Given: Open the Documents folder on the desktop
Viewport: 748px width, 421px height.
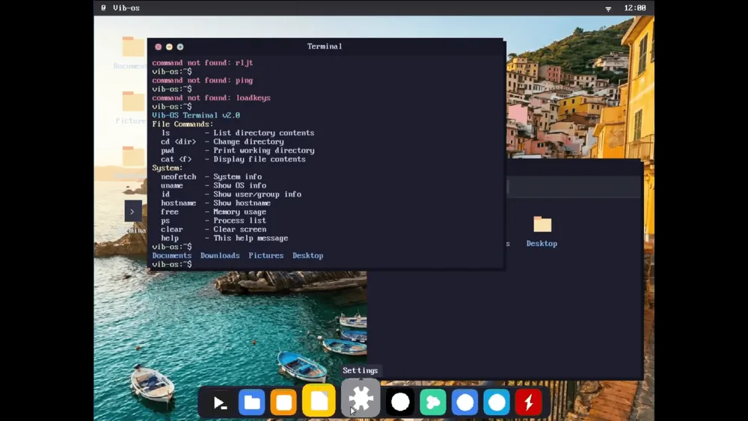Looking at the screenshot, I should tap(133, 48).
